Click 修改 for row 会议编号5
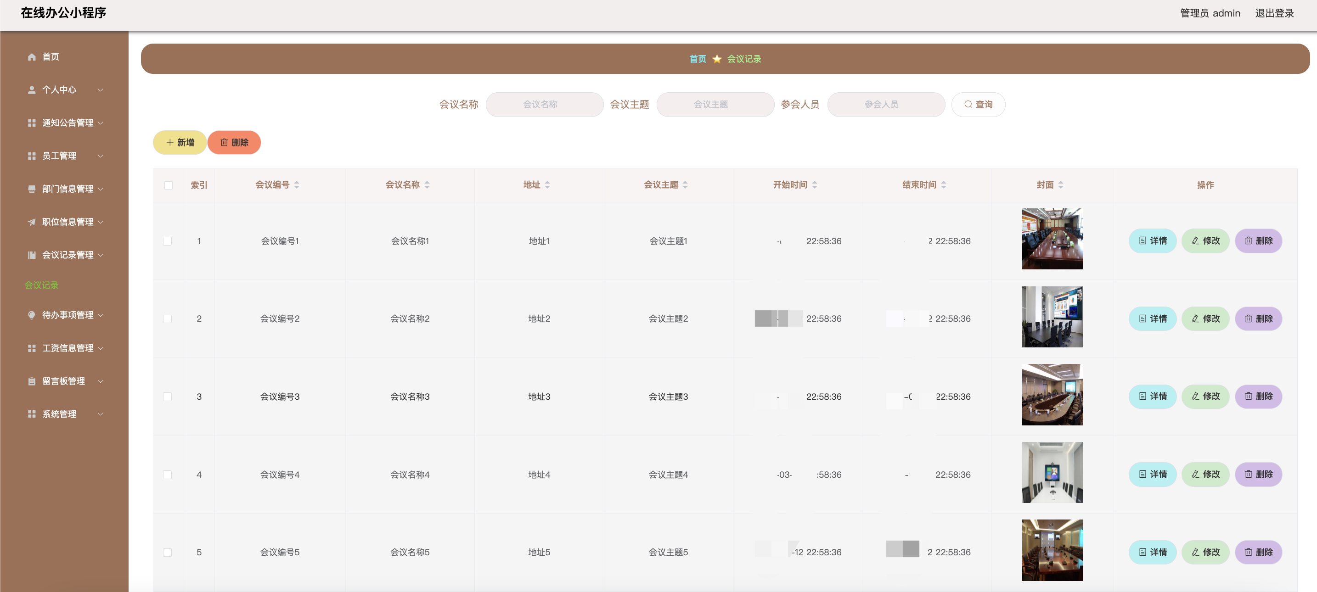Viewport: 1317px width, 592px height. [x=1205, y=552]
